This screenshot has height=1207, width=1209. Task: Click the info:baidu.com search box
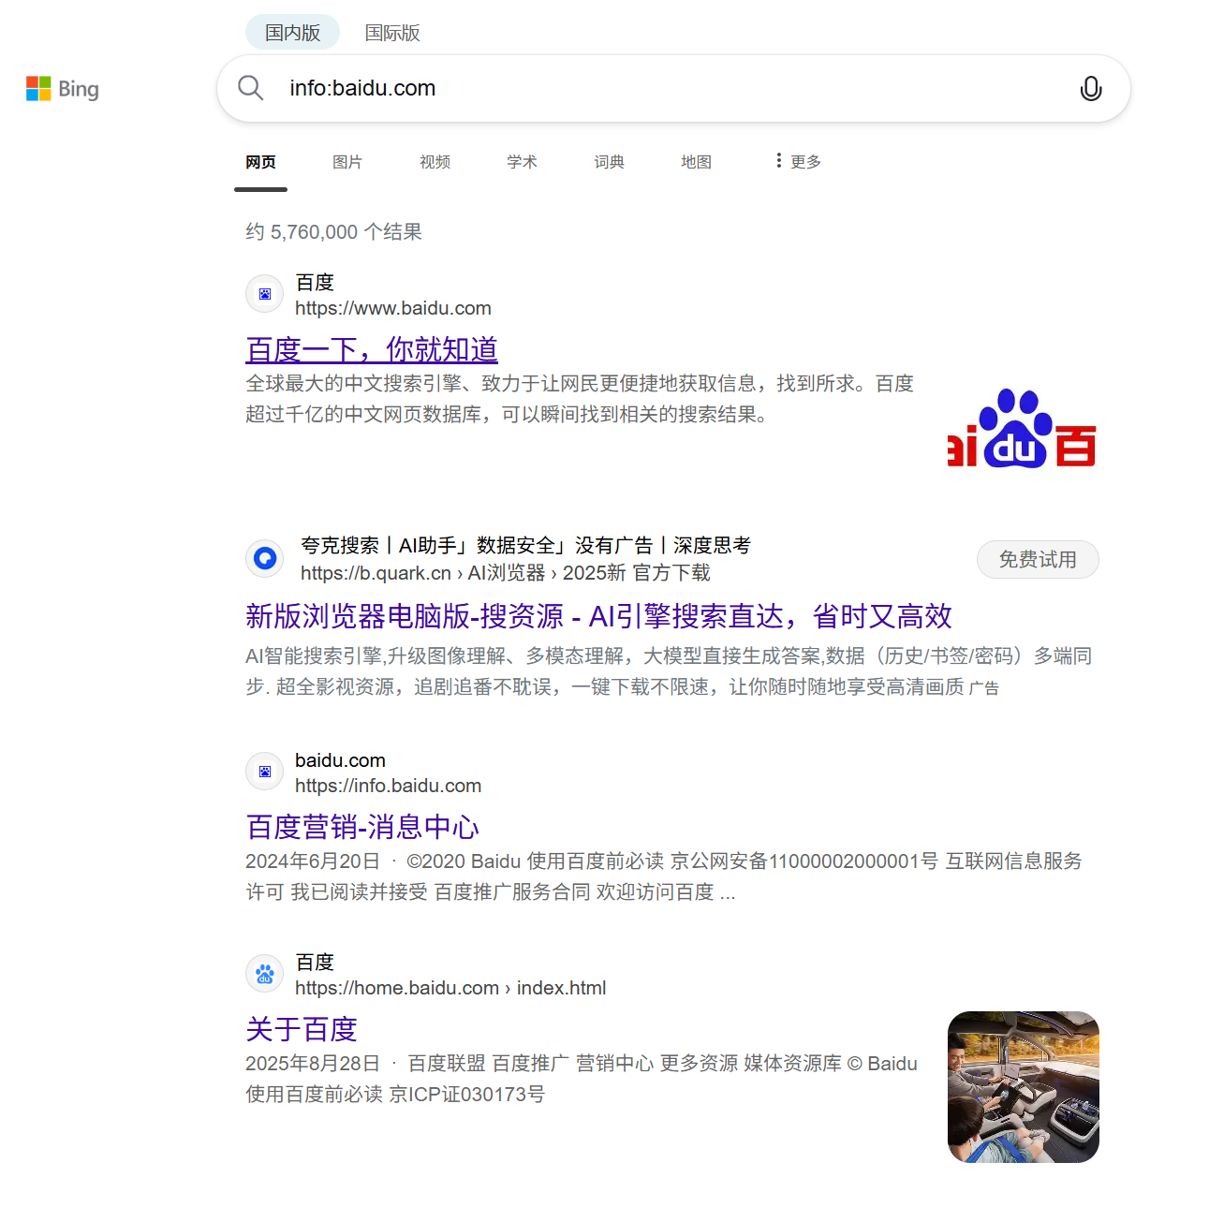point(673,88)
